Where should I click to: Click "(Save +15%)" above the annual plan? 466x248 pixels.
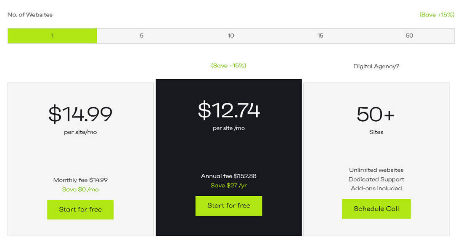pyautogui.click(x=228, y=66)
